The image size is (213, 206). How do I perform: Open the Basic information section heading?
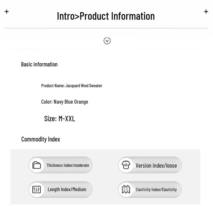(39, 64)
